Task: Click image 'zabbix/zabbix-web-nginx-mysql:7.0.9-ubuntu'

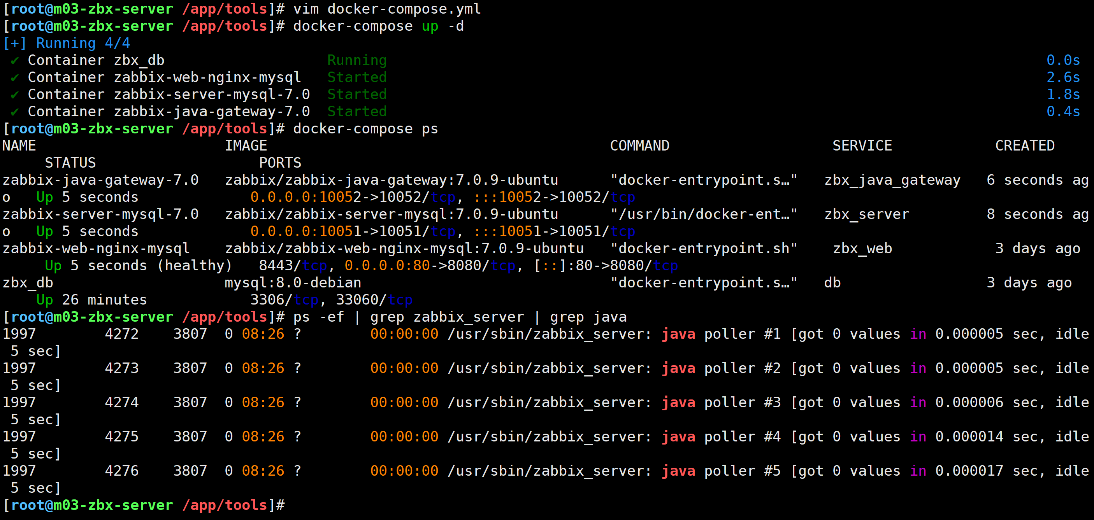Action: click(x=404, y=248)
